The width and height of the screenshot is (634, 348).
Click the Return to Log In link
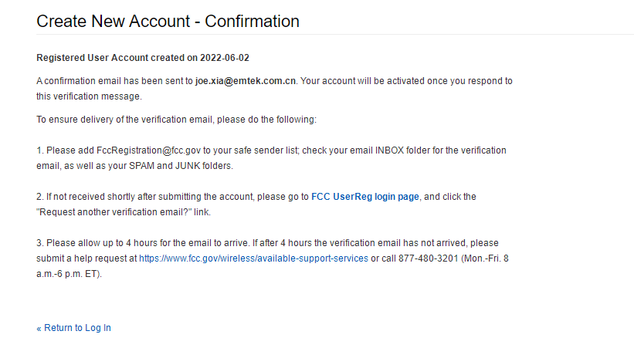(x=74, y=328)
